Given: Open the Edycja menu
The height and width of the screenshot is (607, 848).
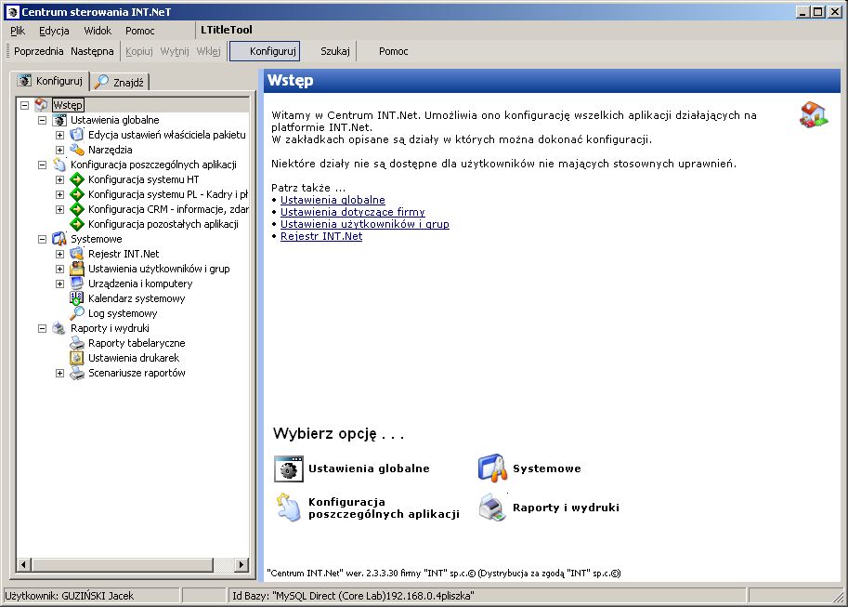Looking at the screenshot, I should (54, 31).
